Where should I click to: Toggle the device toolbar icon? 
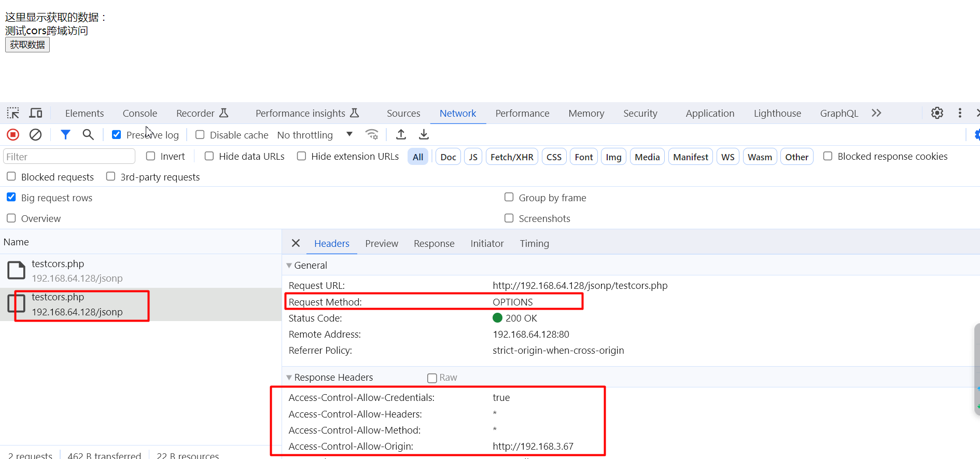tap(36, 113)
